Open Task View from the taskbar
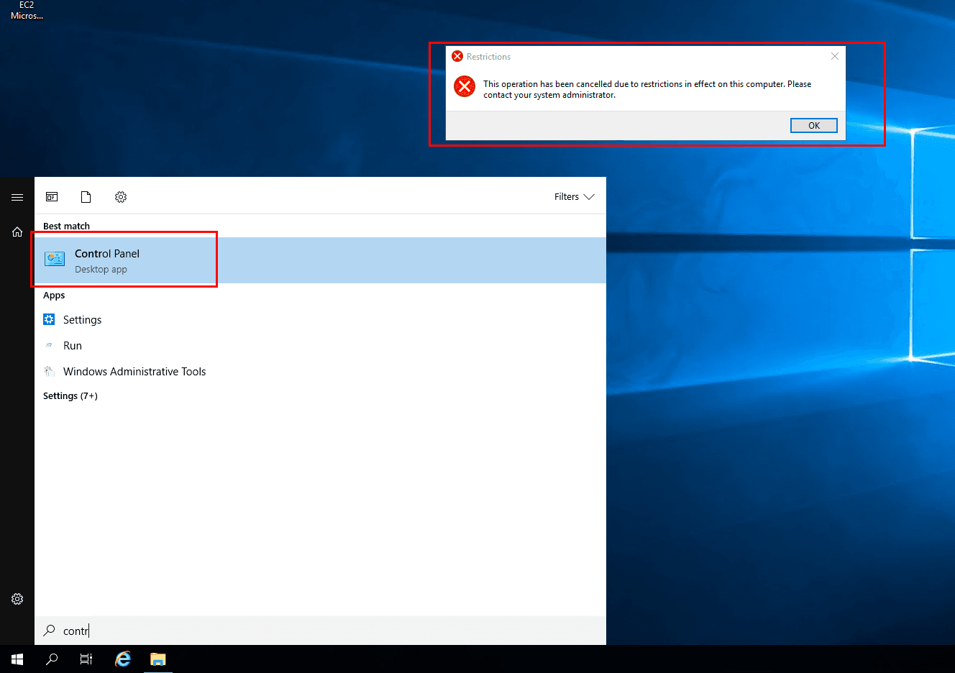The image size is (955, 673). 86,659
